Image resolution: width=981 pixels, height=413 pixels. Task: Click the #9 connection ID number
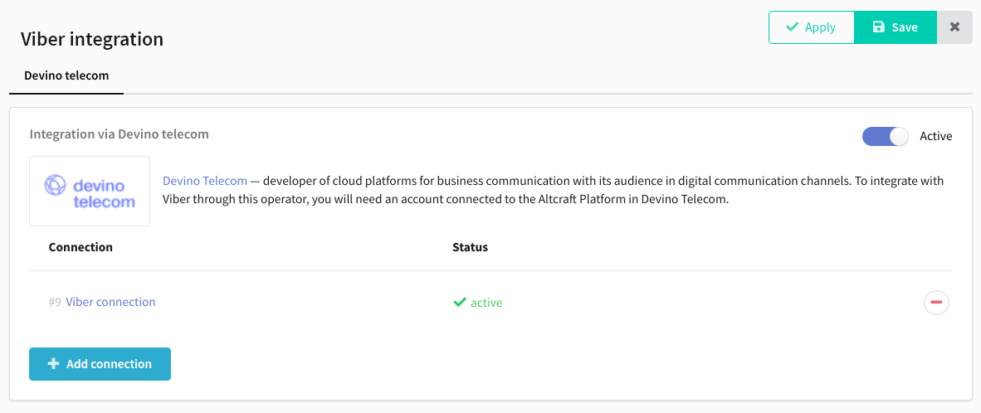[x=55, y=302]
